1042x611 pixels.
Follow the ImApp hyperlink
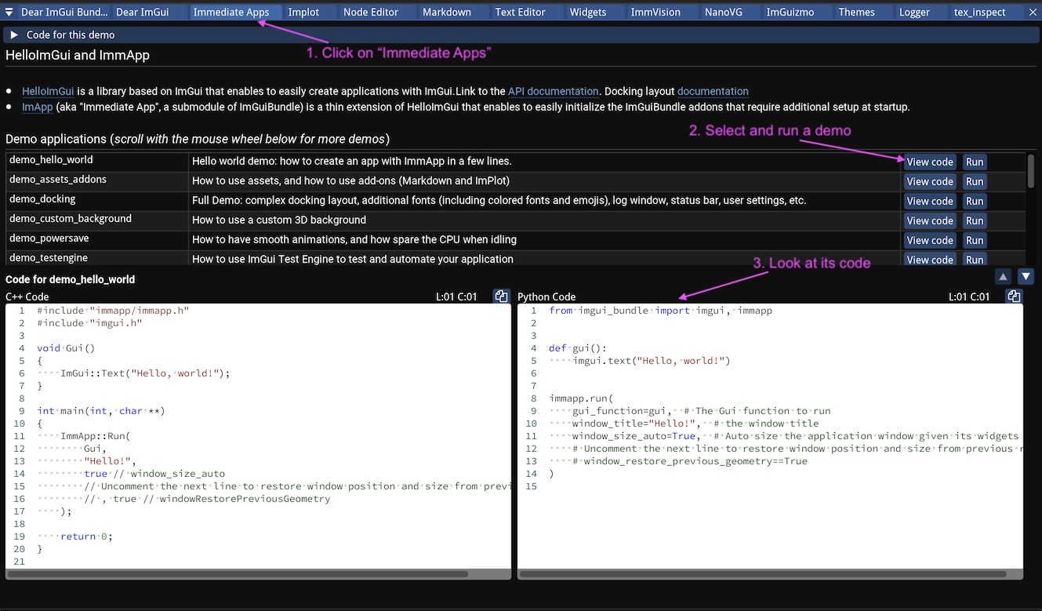(x=37, y=107)
